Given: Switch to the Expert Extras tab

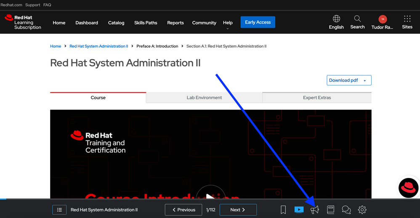Looking at the screenshot, I should [317, 98].
